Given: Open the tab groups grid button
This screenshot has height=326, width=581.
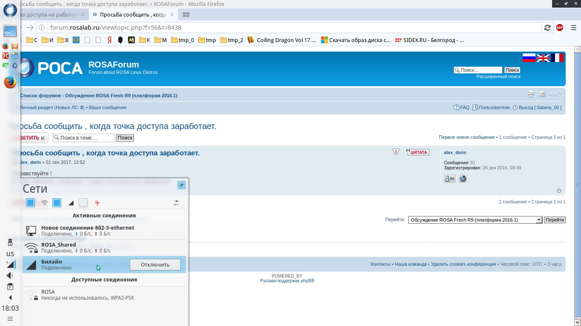Looking at the screenshot, I should click(x=186, y=14).
